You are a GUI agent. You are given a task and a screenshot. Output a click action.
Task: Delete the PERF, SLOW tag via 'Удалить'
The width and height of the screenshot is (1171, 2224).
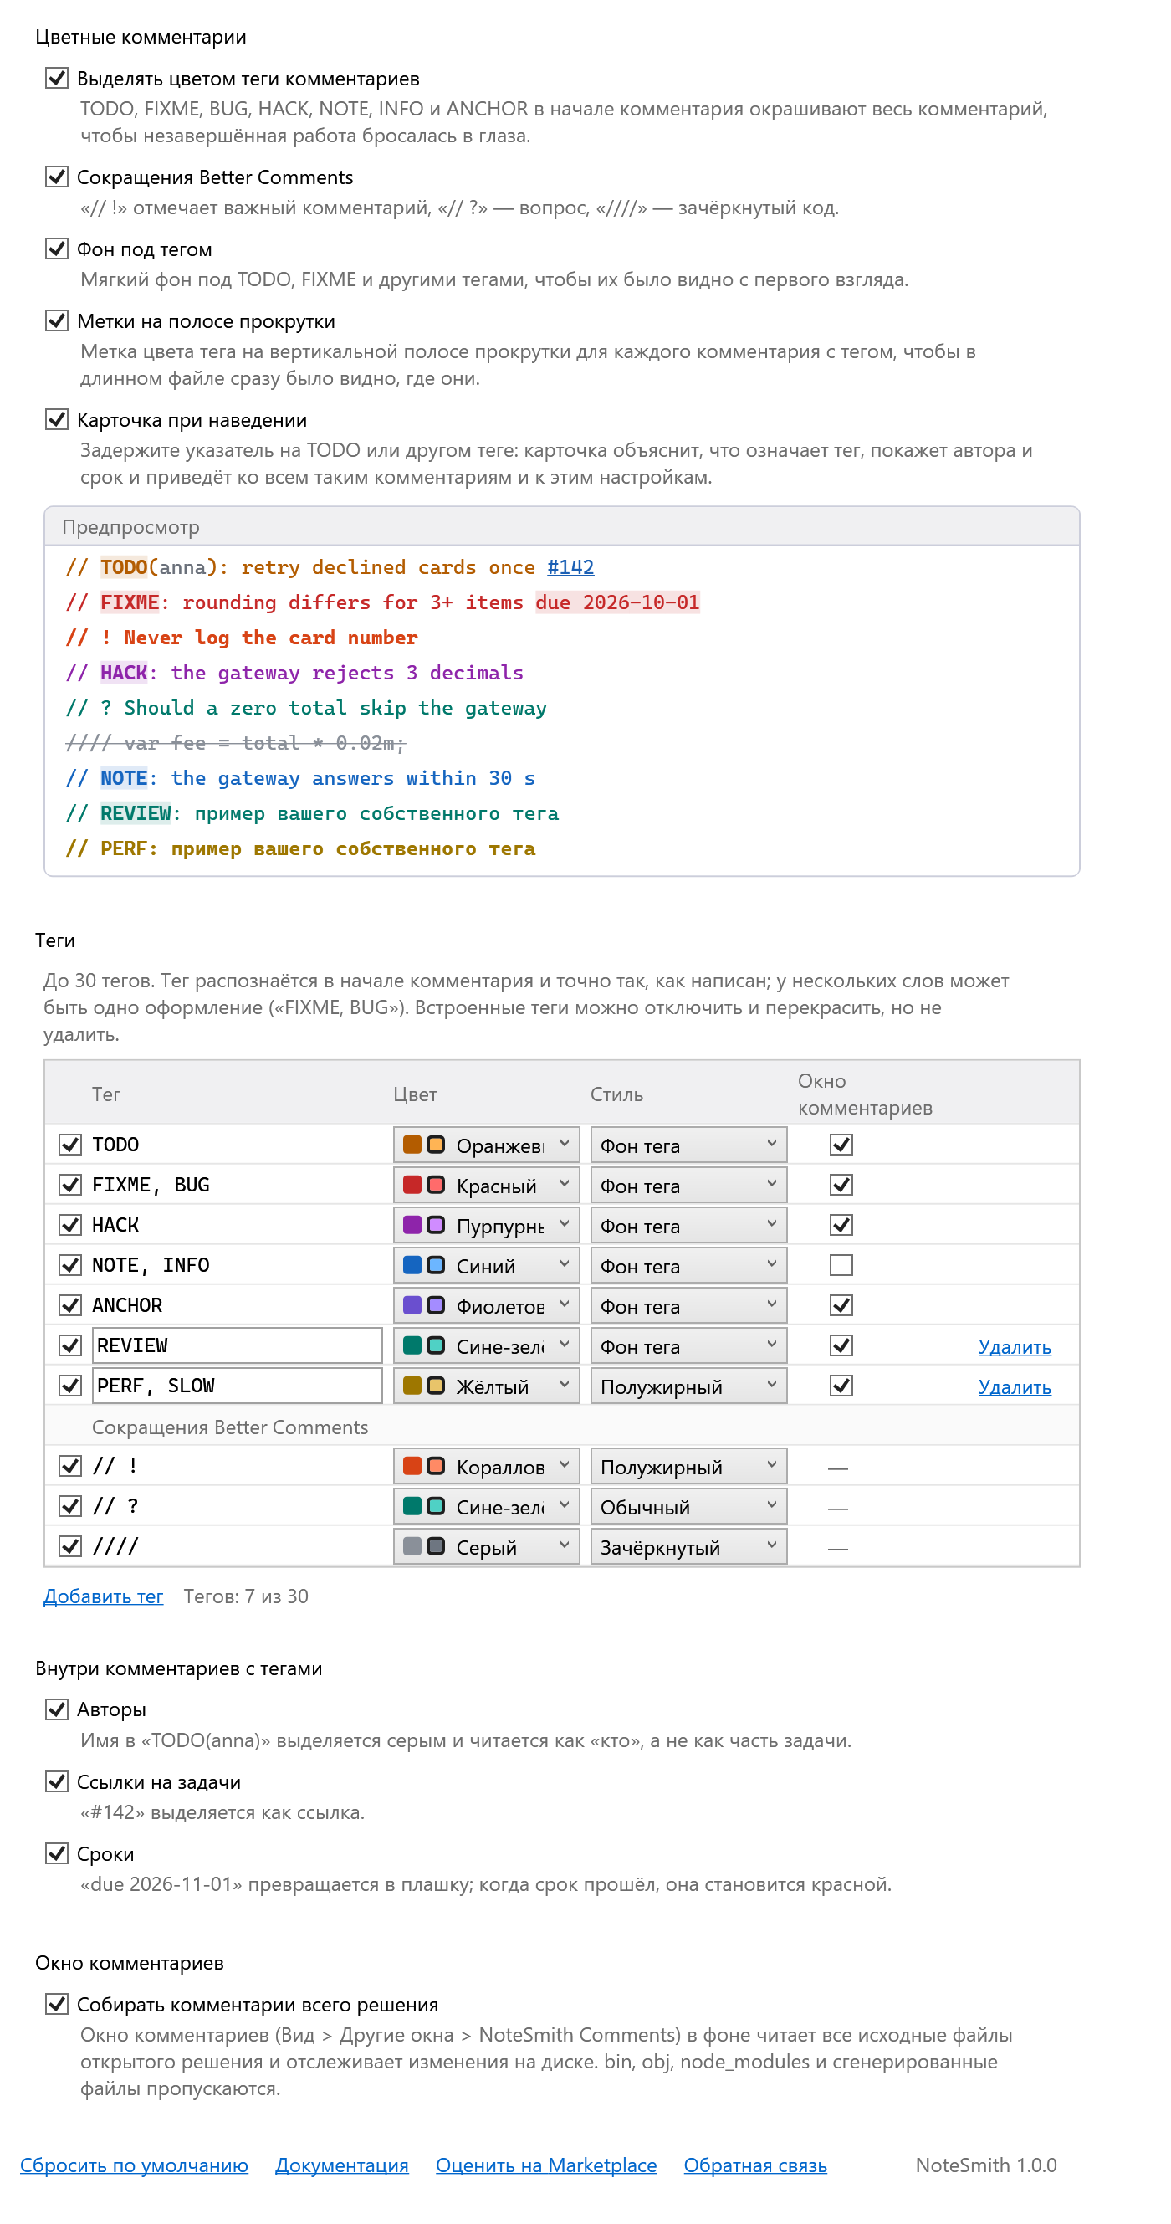coord(1015,1387)
